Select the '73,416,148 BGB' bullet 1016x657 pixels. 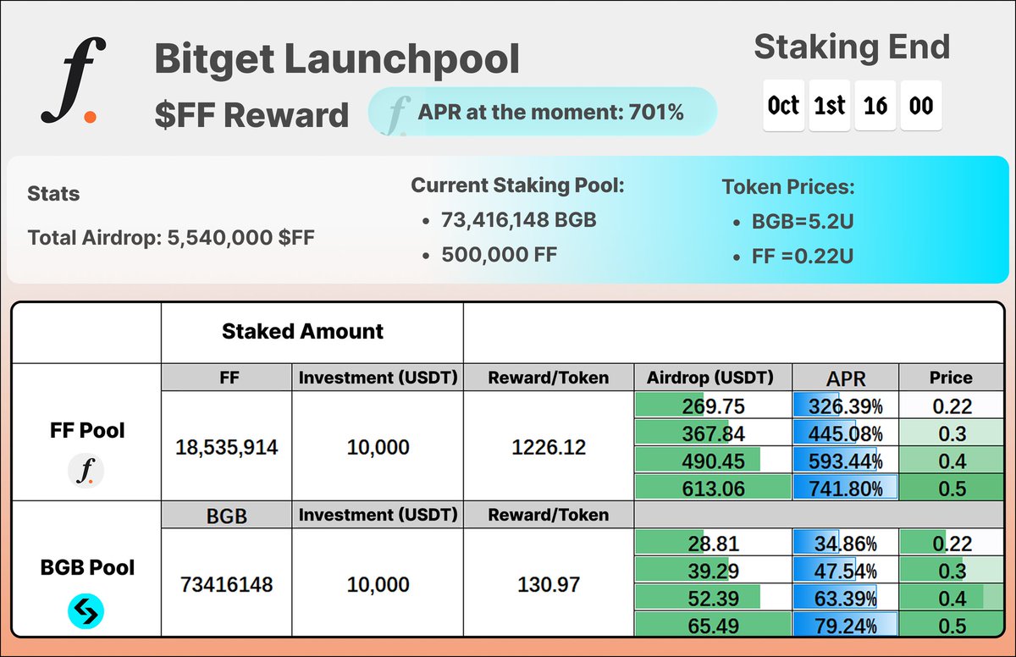[518, 220]
